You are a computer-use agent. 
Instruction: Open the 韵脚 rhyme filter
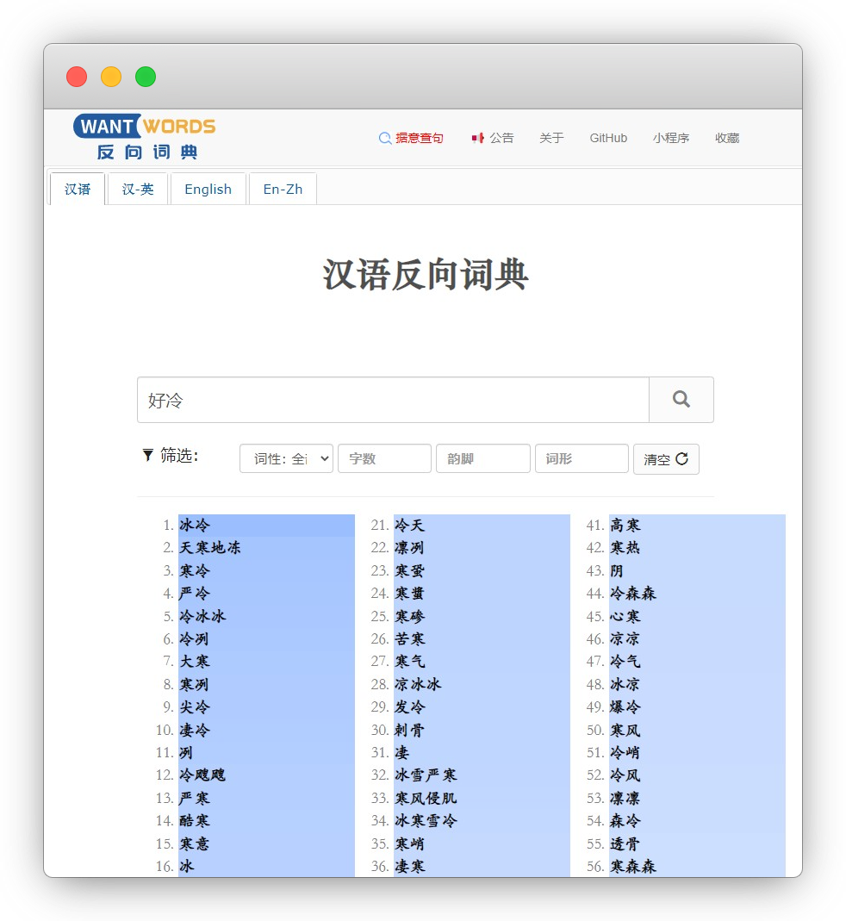click(482, 458)
